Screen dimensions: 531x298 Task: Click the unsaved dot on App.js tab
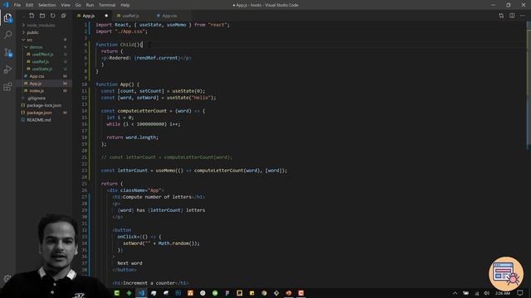coord(106,16)
